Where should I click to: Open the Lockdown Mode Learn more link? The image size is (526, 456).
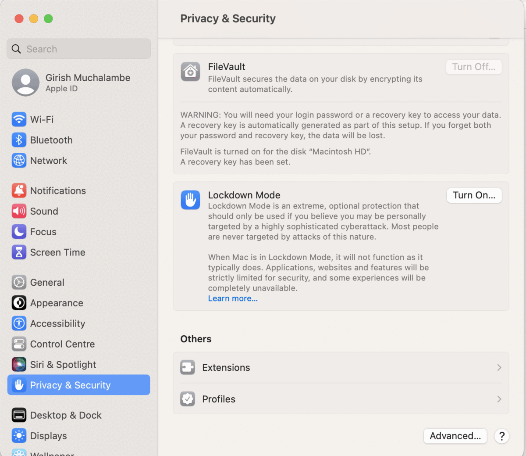pyautogui.click(x=233, y=298)
